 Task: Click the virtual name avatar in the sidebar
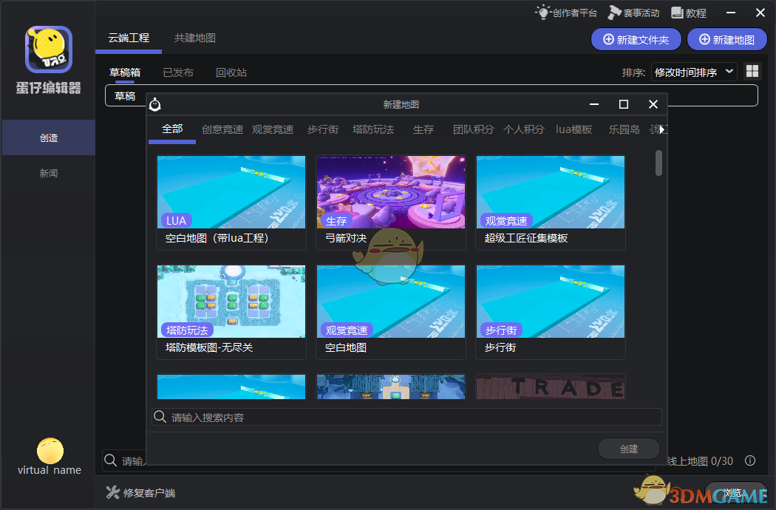tap(48, 449)
